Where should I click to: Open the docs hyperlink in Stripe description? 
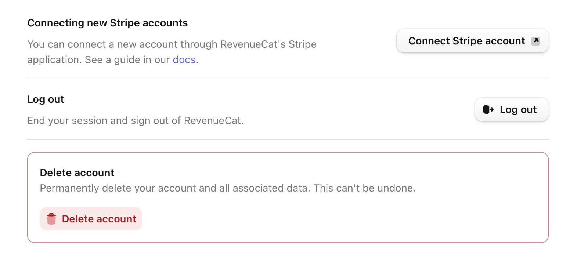pos(184,59)
